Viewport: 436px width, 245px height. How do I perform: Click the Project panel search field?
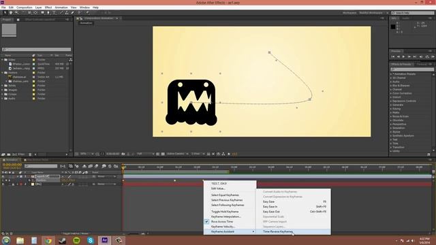click(x=36, y=50)
